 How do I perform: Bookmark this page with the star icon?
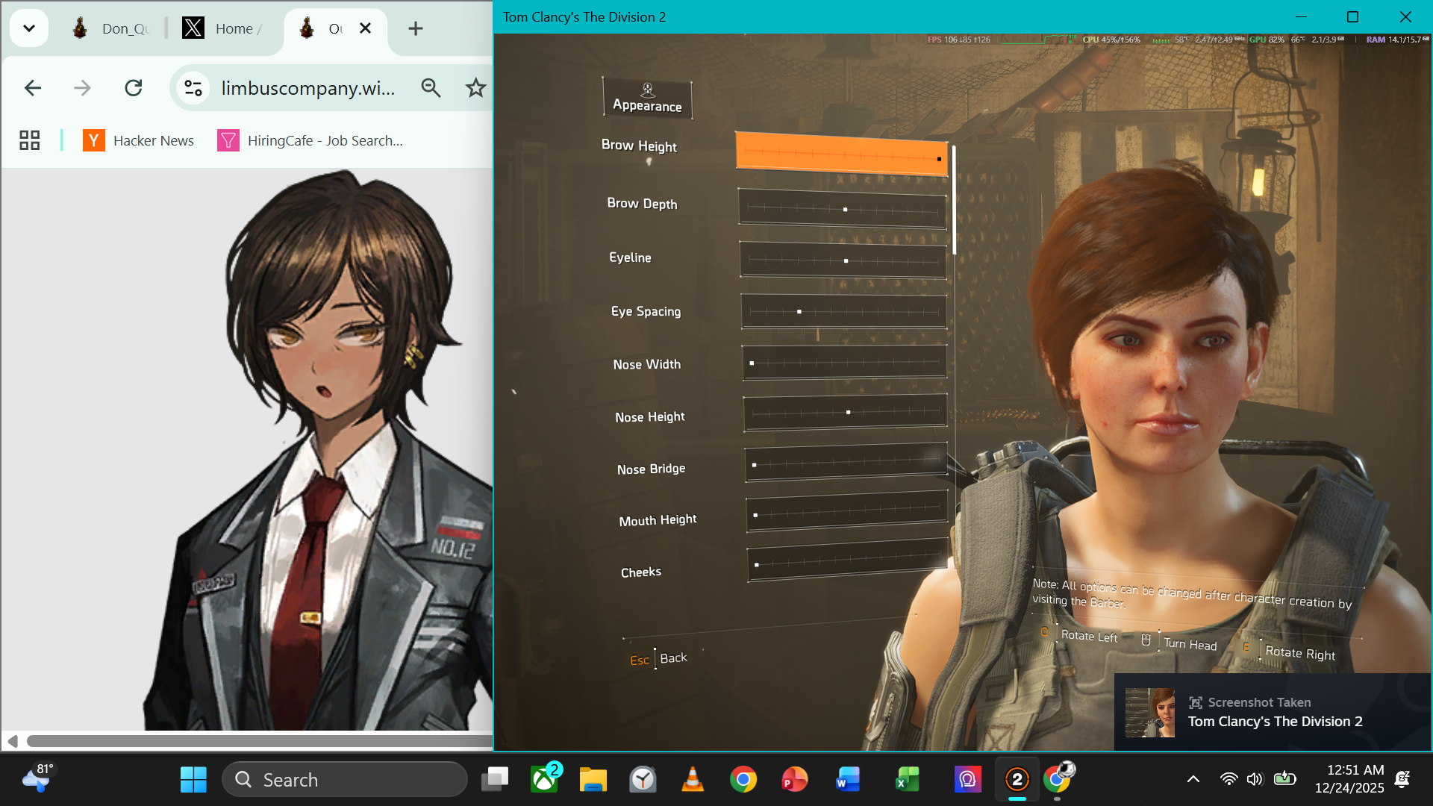point(475,88)
